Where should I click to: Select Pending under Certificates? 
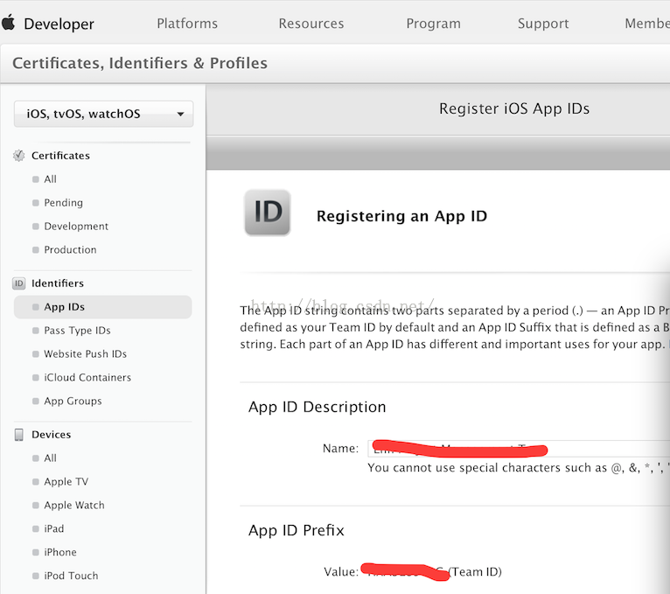(x=64, y=203)
